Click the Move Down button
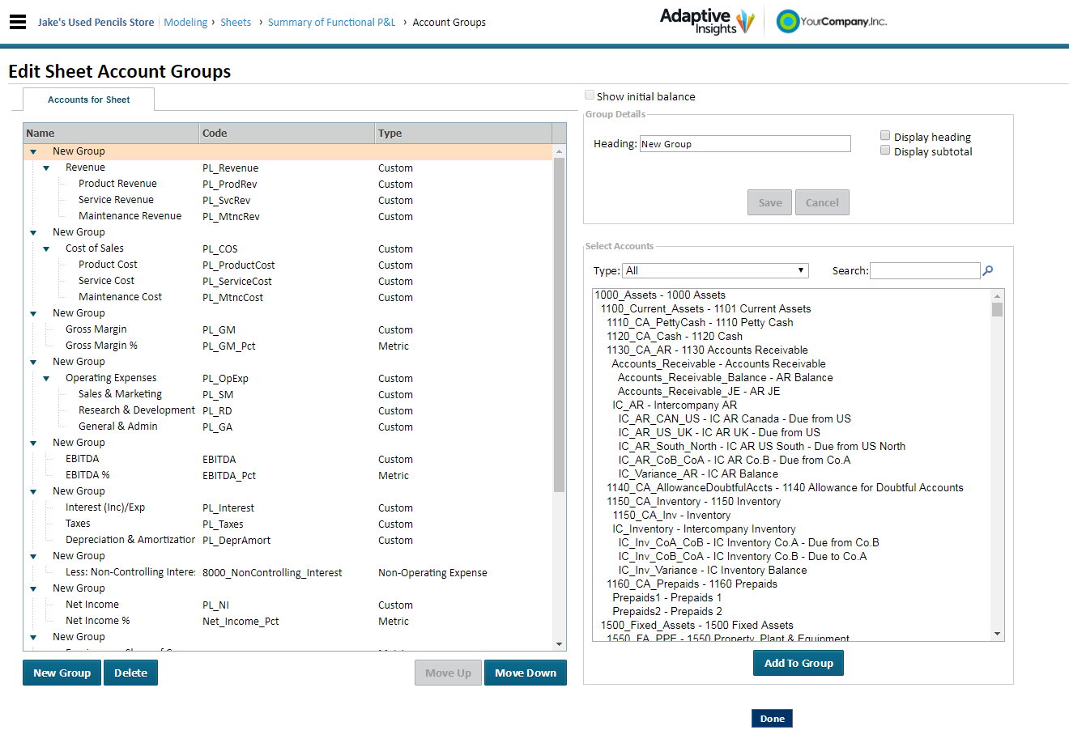The width and height of the screenshot is (1069, 743). (526, 673)
